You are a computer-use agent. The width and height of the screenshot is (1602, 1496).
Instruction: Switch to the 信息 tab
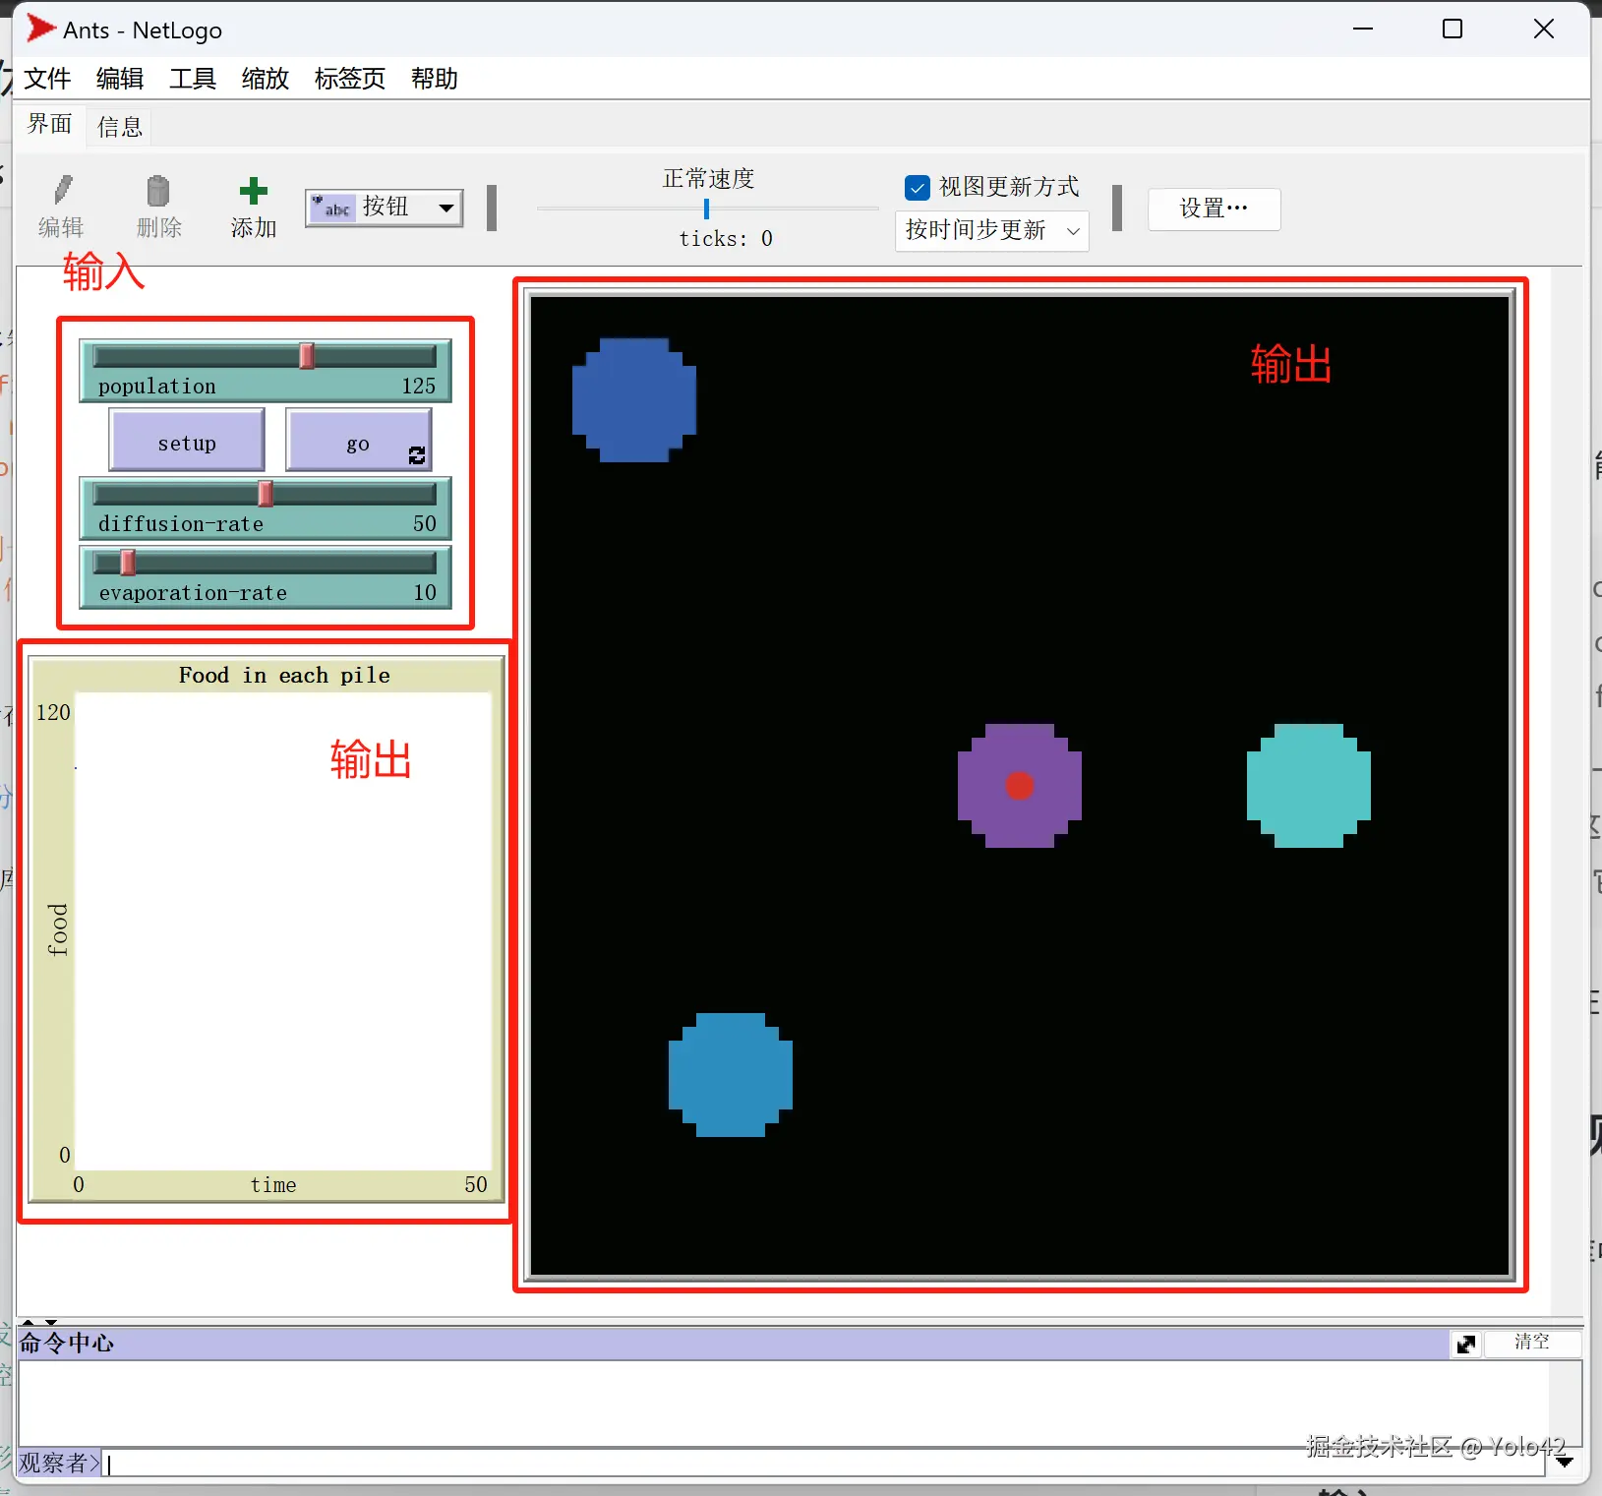pyautogui.click(x=120, y=127)
